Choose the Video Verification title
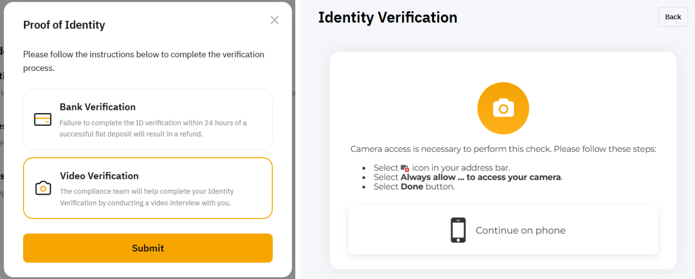The height and width of the screenshot is (279, 695). pyautogui.click(x=99, y=176)
